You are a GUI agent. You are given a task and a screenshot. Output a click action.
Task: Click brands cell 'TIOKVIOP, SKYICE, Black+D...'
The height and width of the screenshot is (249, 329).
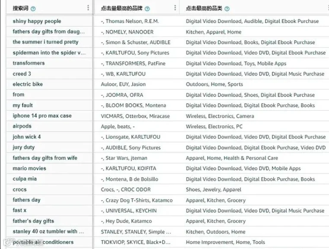136,242
